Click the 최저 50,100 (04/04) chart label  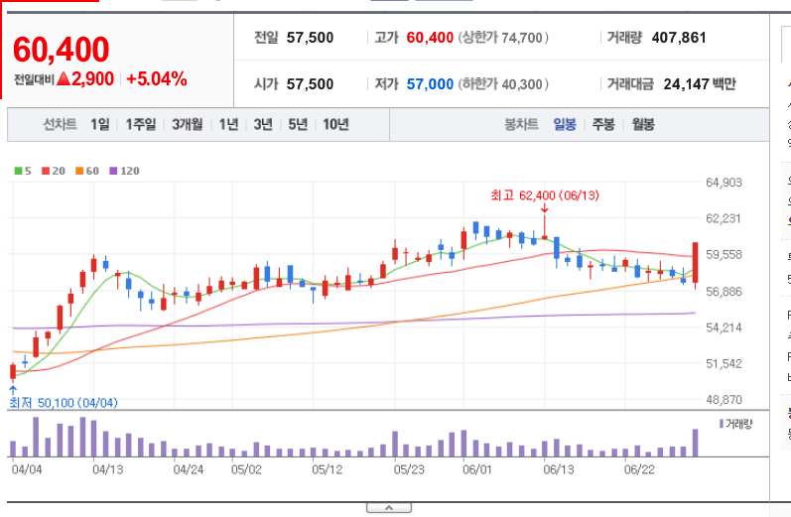coord(64,403)
